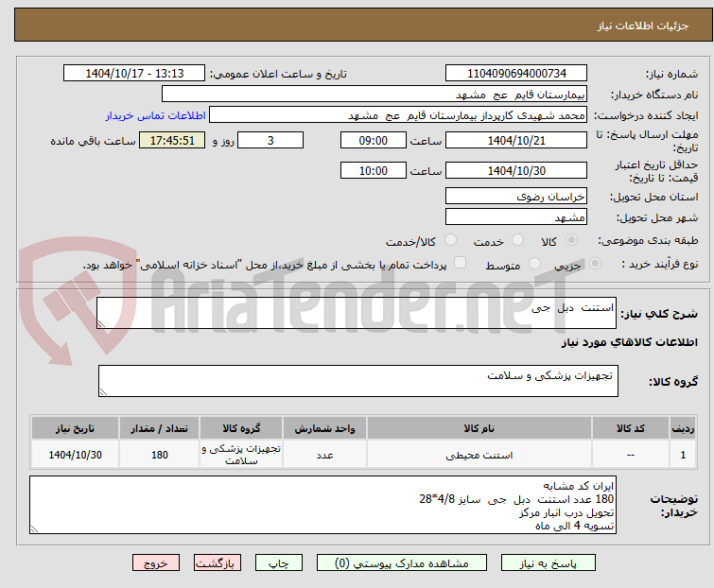This screenshot has width=714, height=588.
Task: Click the quantity cell 180
Action: pyautogui.click(x=160, y=455)
